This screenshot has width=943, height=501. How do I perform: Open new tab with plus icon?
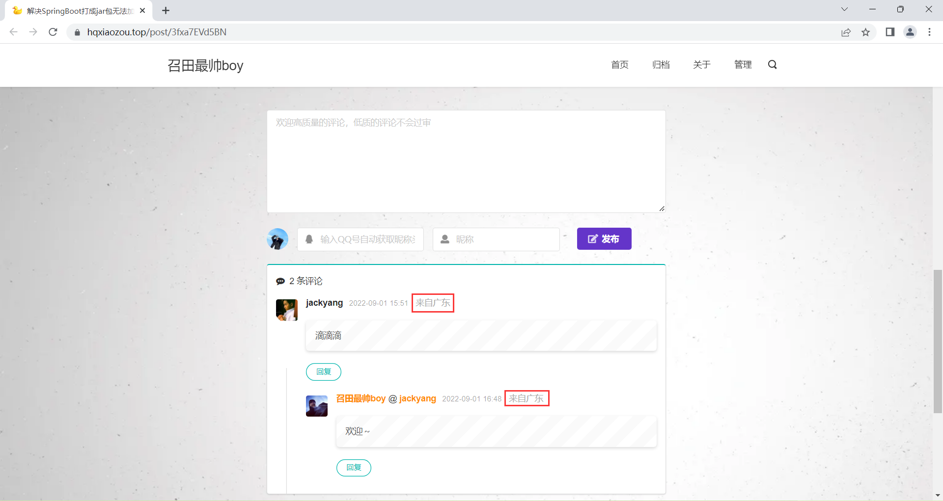(166, 10)
